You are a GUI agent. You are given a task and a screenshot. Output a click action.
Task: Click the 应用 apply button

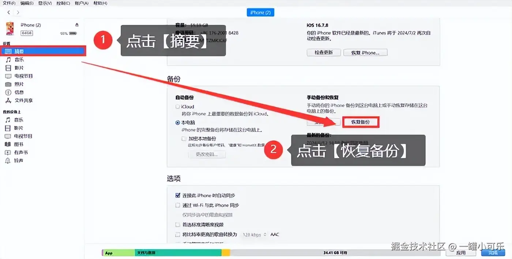coord(461,253)
